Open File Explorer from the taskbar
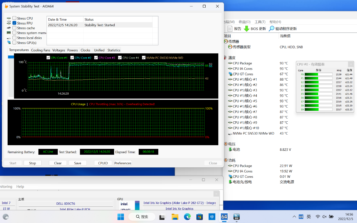This screenshot has width=357, height=223. [x=175, y=217]
